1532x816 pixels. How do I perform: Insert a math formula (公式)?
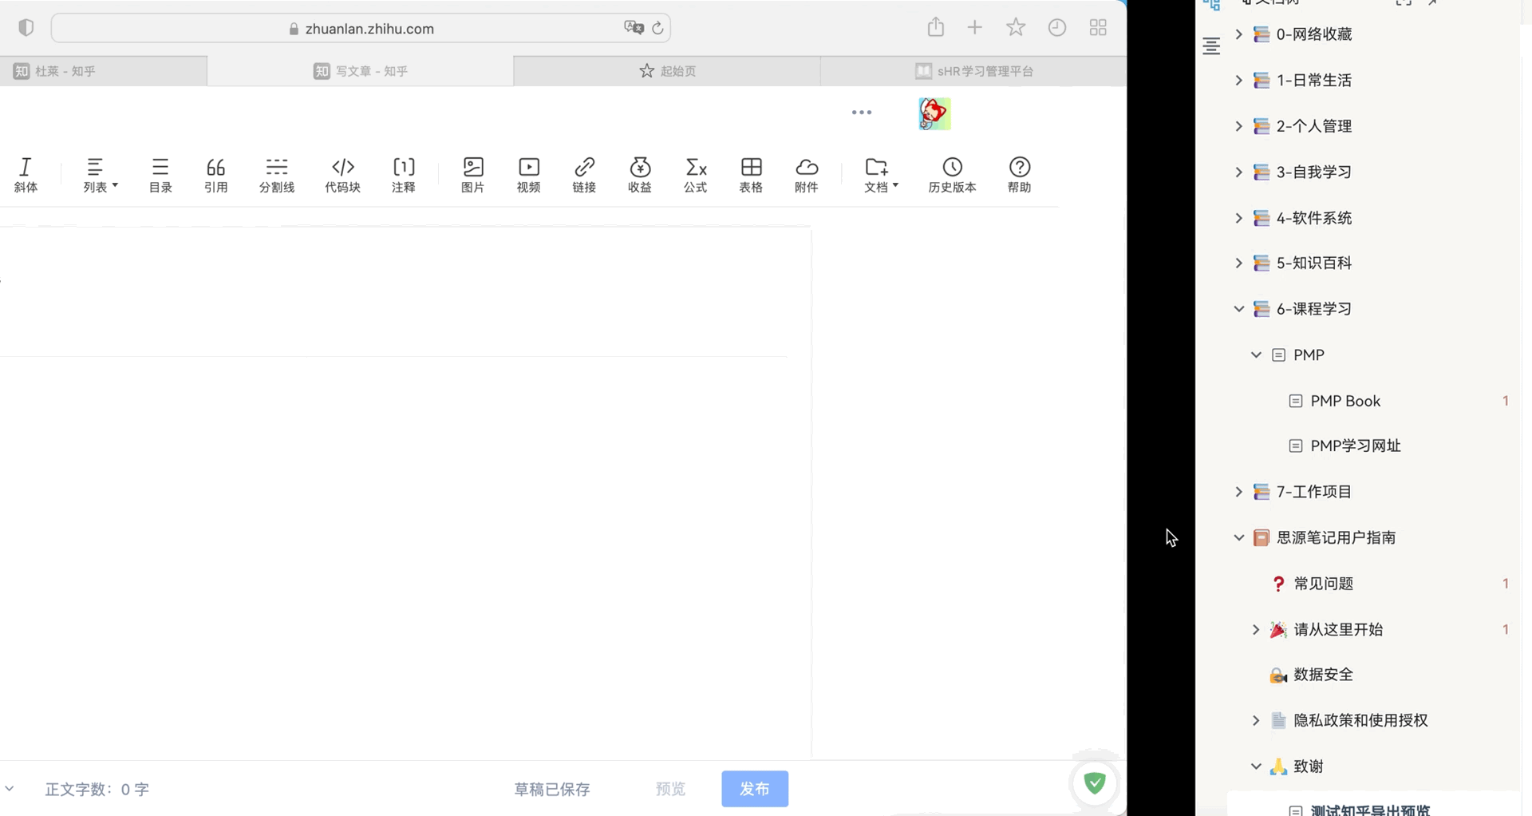(x=695, y=174)
